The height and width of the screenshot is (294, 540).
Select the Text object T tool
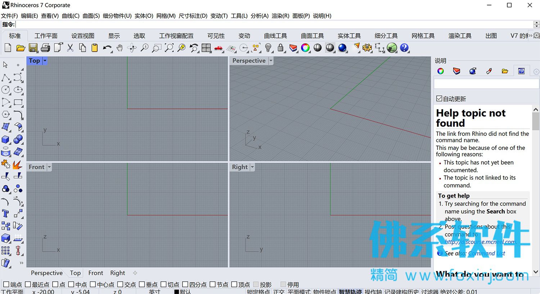pyautogui.click(x=6, y=213)
